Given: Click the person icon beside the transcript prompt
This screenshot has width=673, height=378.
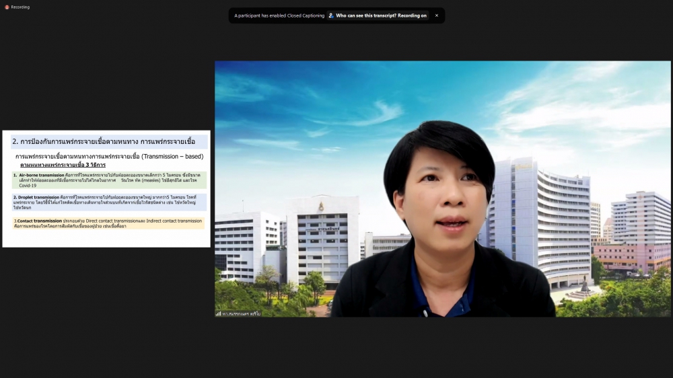Looking at the screenshot, I should pyautogui.click(x=331, y=15).
